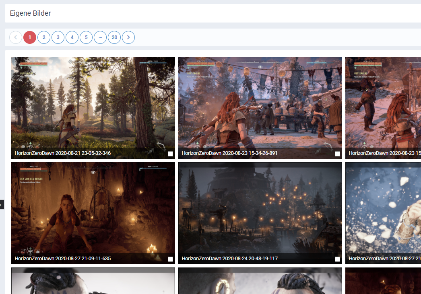Tick checkbox for image 2020-08-21 23-05-32-346
This screenshot has height=294, width=421.
[x=170, y=154]
